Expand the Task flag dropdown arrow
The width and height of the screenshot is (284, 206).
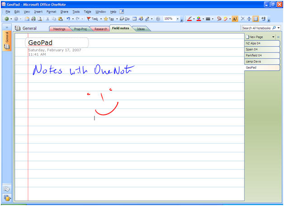click(101, 19)
